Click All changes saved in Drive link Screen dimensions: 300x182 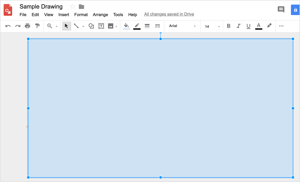(x=169, y=14)
